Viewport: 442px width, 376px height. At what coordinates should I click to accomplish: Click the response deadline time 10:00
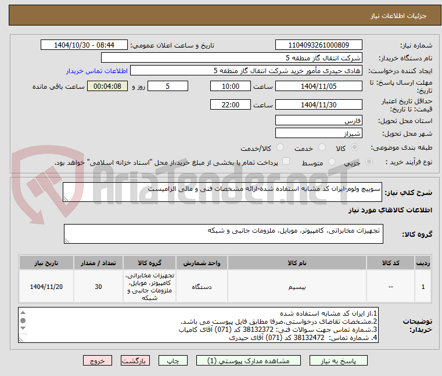click(x=231, y=86)
